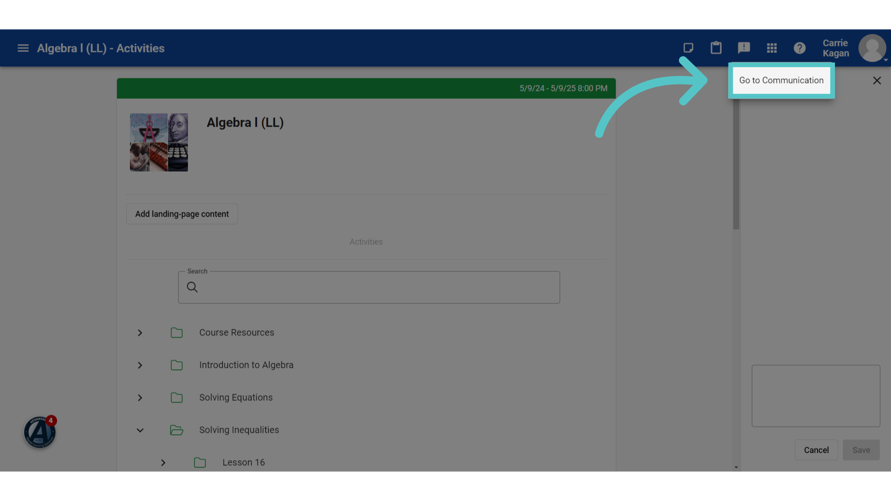This screenshot has width=891, height=501.
Task: Click the Lesson 16 folder icon
Action: (x=200, y=462)
